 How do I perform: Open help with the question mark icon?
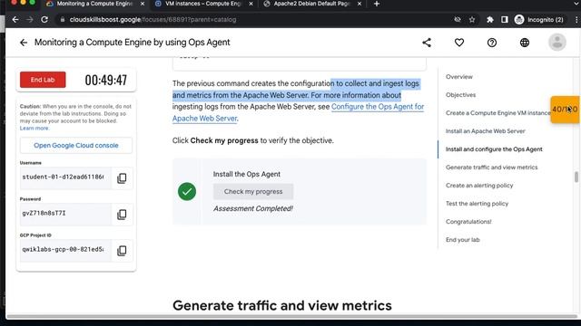[492, 43]
